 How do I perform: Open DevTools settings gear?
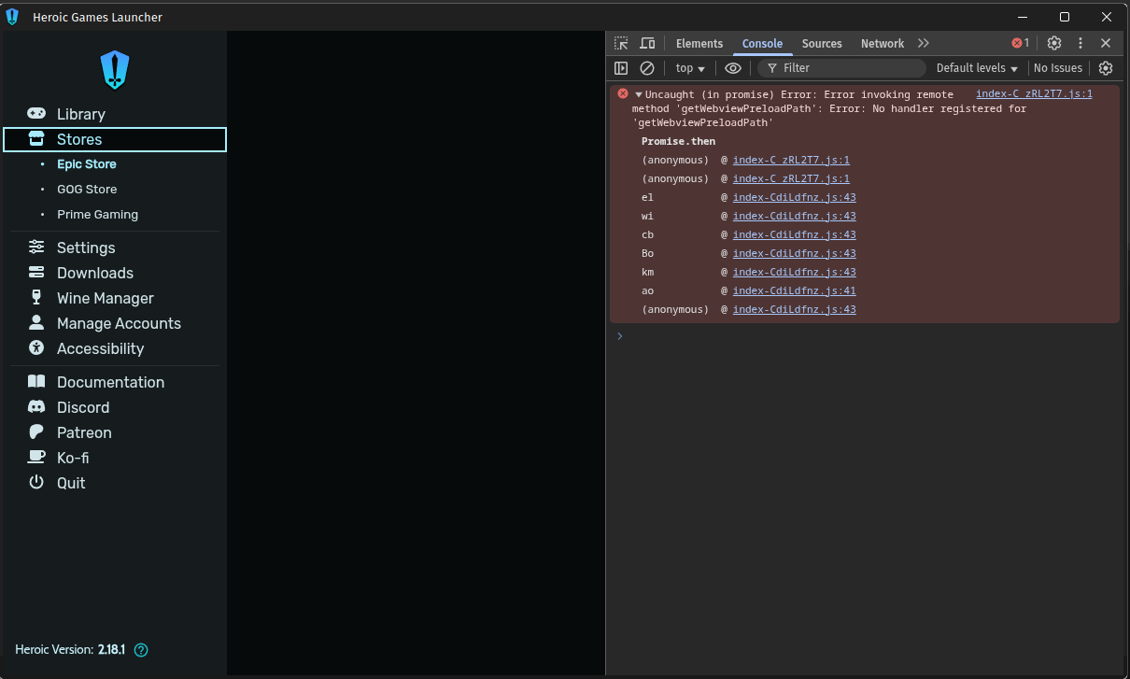1054,43
